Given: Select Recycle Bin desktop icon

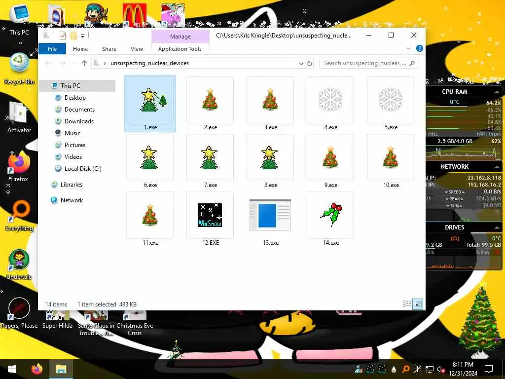Looking at the screenshot, I should tap(19, 69).
